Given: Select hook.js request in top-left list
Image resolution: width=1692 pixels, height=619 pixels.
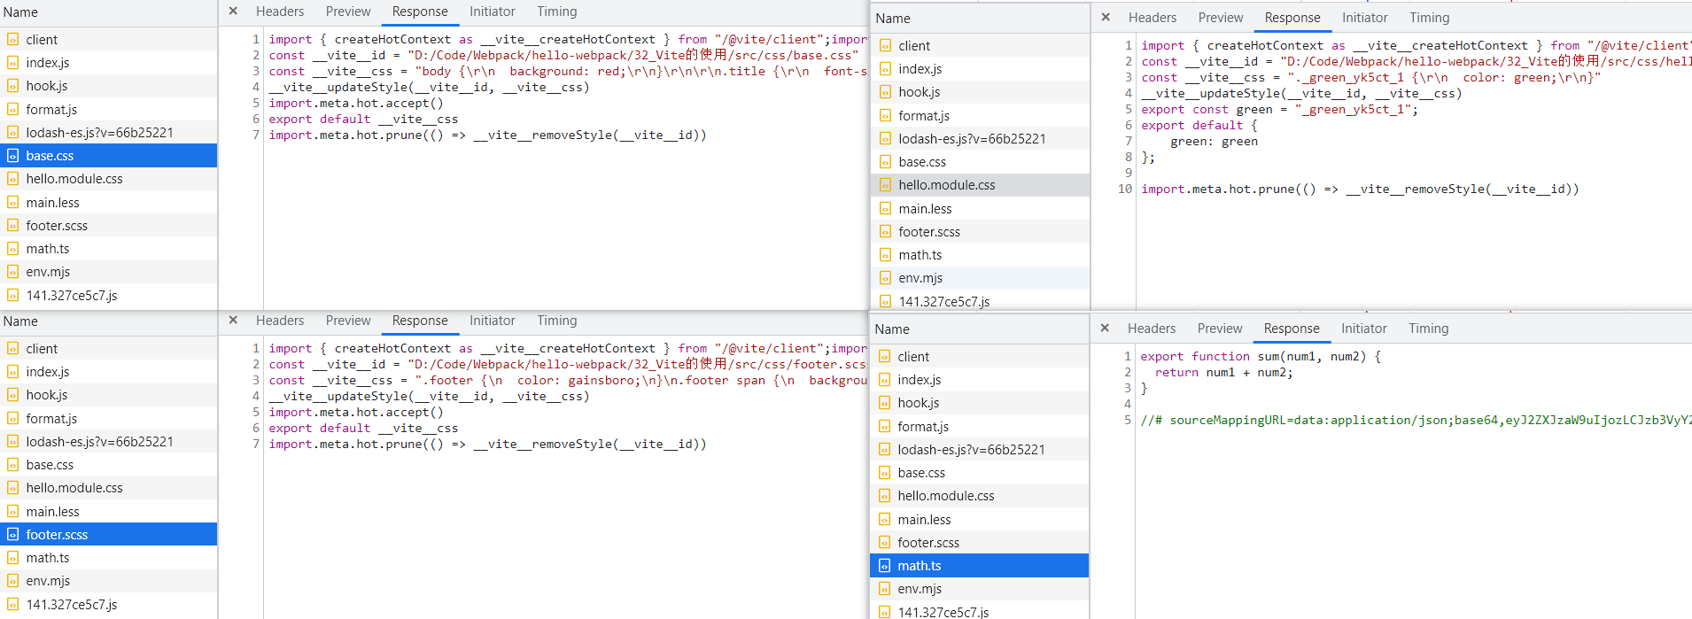Looking at the screenshot, I should 108,86.
